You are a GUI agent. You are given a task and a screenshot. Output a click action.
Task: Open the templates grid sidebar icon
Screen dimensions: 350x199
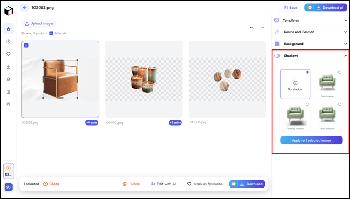(8, 104)
